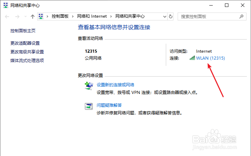Click the troubleshooting icon
Screen dimensions: 251x156
89,106
